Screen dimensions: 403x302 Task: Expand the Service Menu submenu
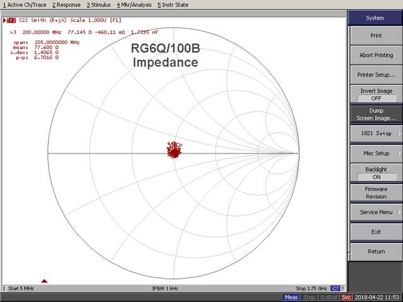pyautogui.click(x=376, y=213)
